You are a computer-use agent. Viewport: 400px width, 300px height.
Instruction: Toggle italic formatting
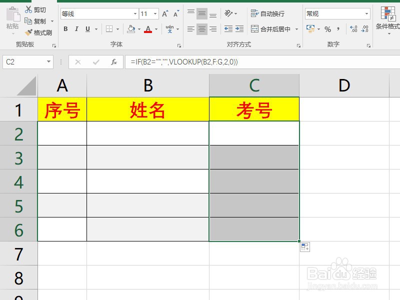coord(76,29)
